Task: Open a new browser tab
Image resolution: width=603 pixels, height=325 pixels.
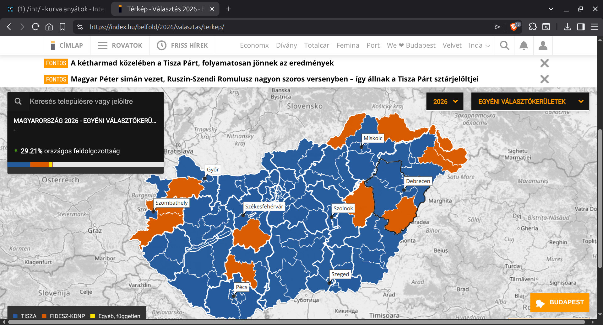Action: [229, 9]
